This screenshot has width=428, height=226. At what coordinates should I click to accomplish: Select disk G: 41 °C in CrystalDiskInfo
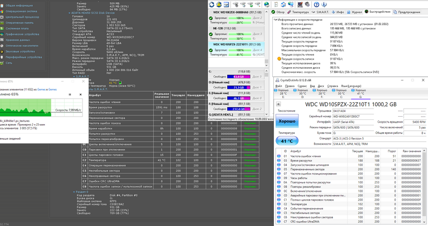(361, 93)
